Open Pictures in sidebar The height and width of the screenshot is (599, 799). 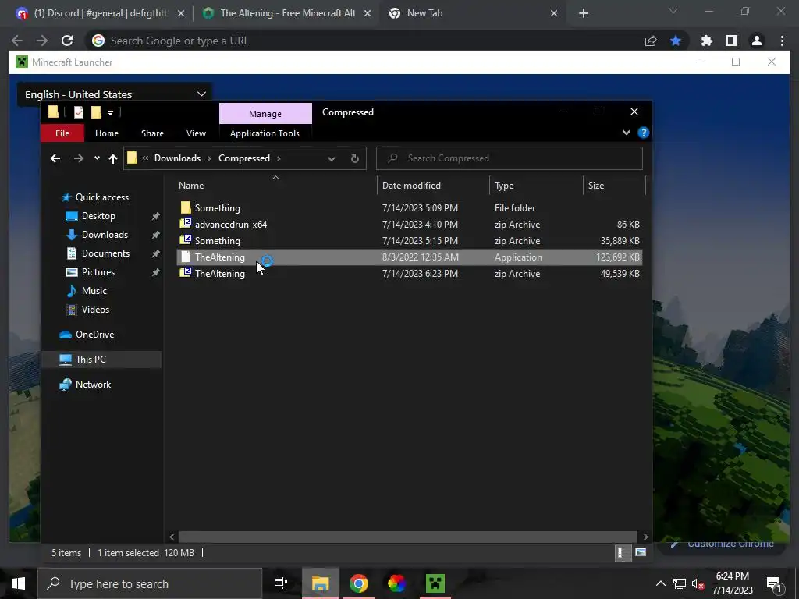98,272
